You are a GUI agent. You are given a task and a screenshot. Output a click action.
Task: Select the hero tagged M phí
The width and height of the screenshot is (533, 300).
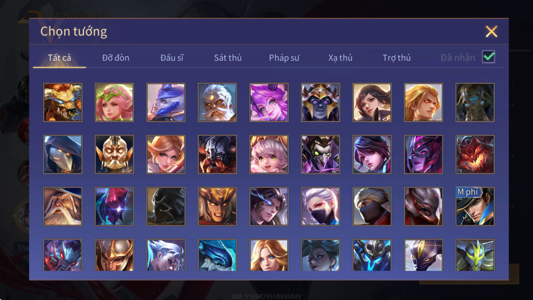pyautogui.click(x=475, y=206)
